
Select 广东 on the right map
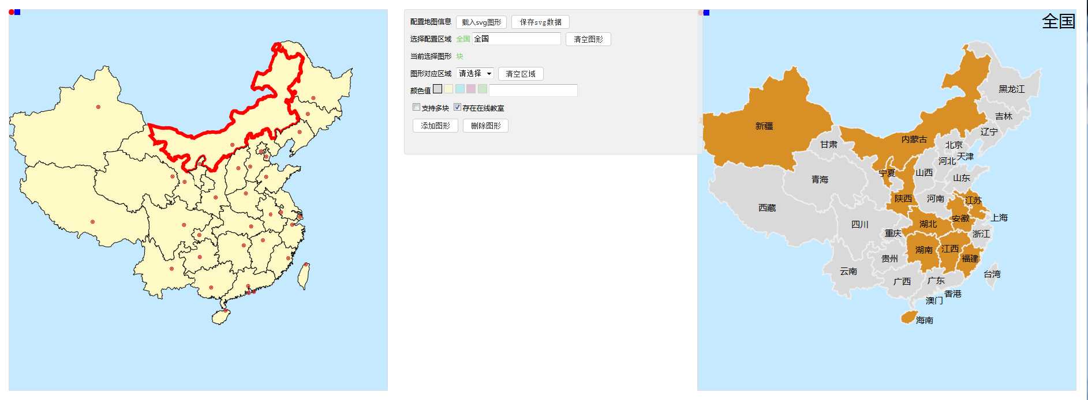[x=936, y=280]
